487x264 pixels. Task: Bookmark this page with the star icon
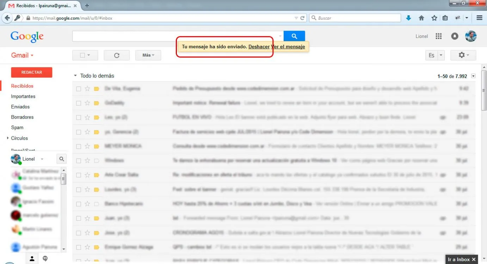(434, 18)
